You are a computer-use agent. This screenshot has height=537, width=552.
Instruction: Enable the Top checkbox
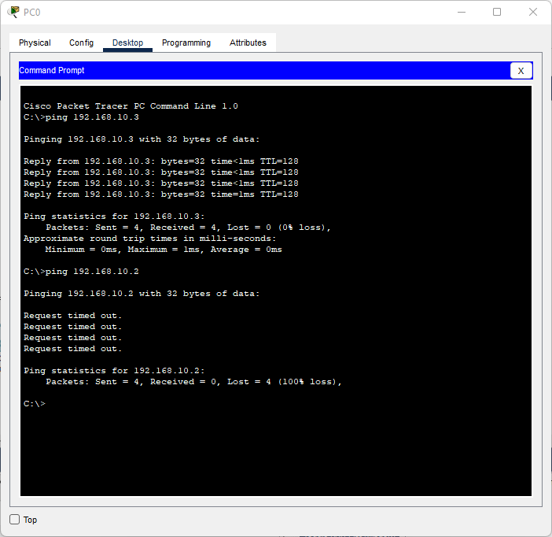(14, 520)
